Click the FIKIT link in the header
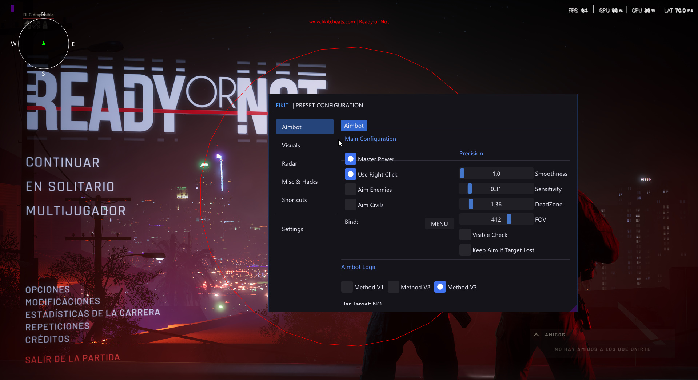The height and width of the screenshot is (380, 698). [282, 105]
